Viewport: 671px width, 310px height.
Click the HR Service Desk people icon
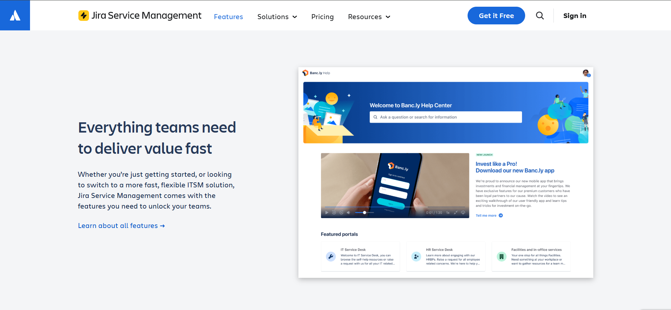pos(416,257)
